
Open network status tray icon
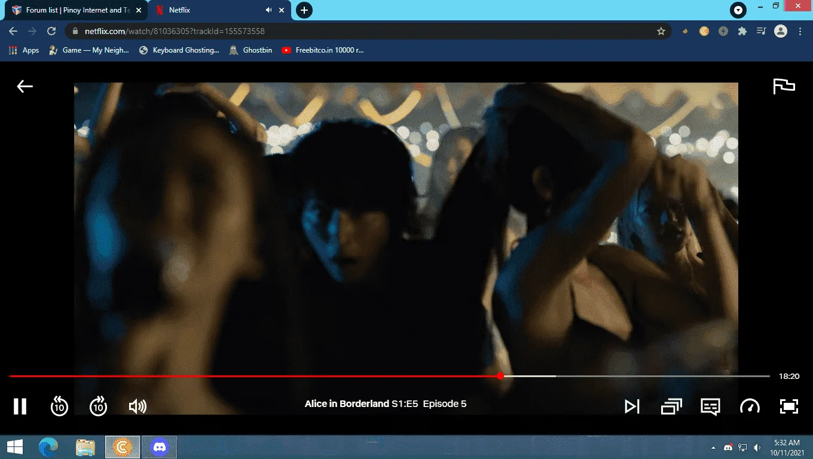coord(742,447)
